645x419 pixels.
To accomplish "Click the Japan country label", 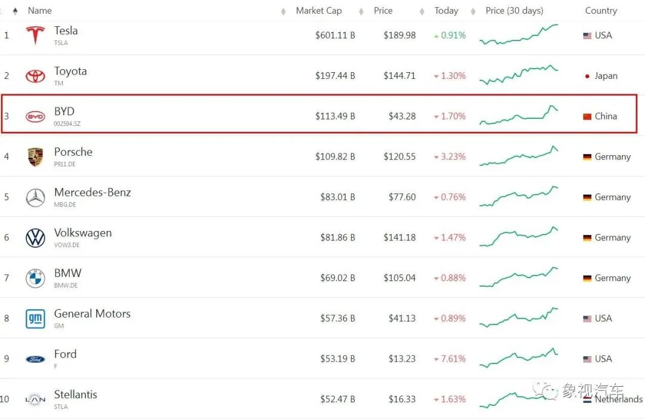I will [x=606, y=76].
